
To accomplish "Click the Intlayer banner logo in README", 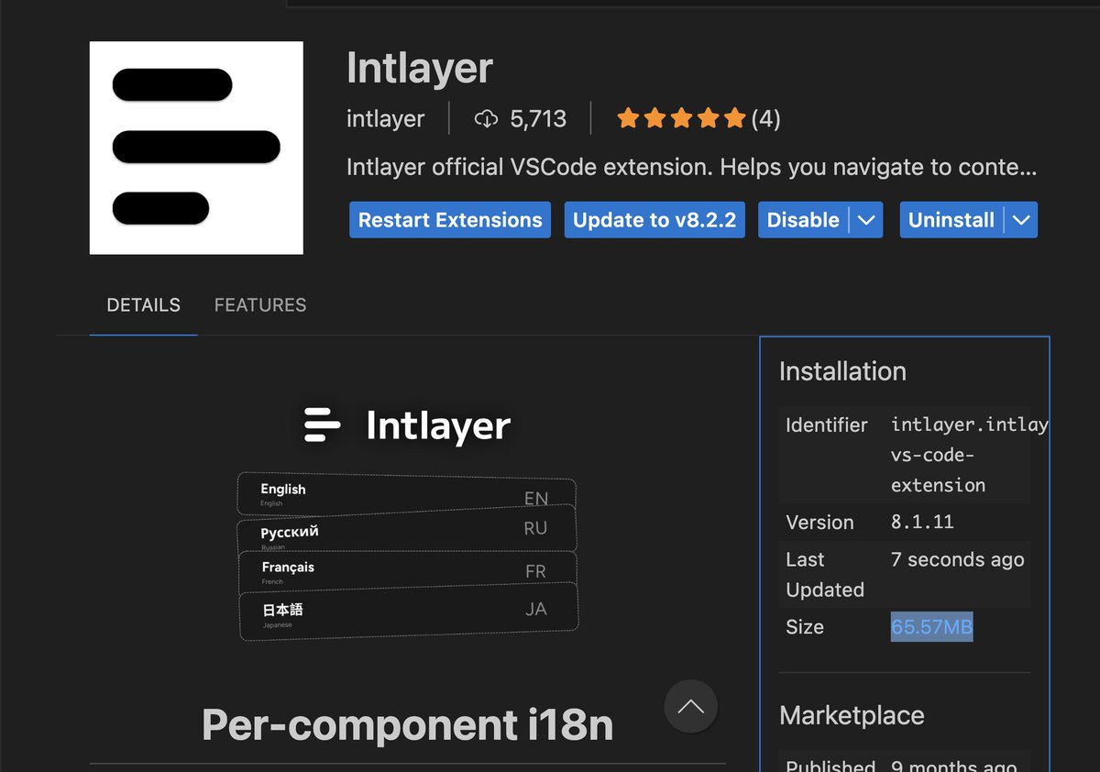I will (407, 425).
